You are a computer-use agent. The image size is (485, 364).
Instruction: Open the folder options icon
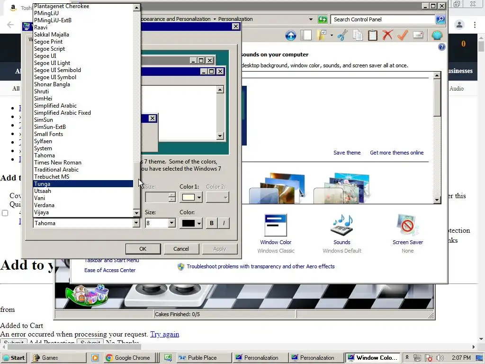(322, 35)
